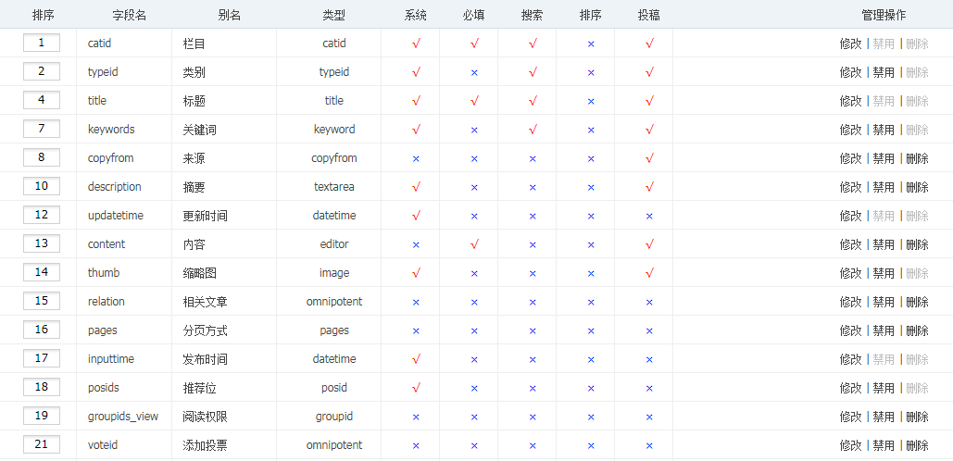Click 修改 in the pages row

pyautogui.click(x=850, y=330)
